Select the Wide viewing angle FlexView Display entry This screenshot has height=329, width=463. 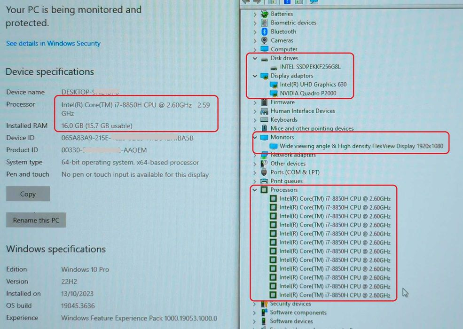tap(361, 146)
